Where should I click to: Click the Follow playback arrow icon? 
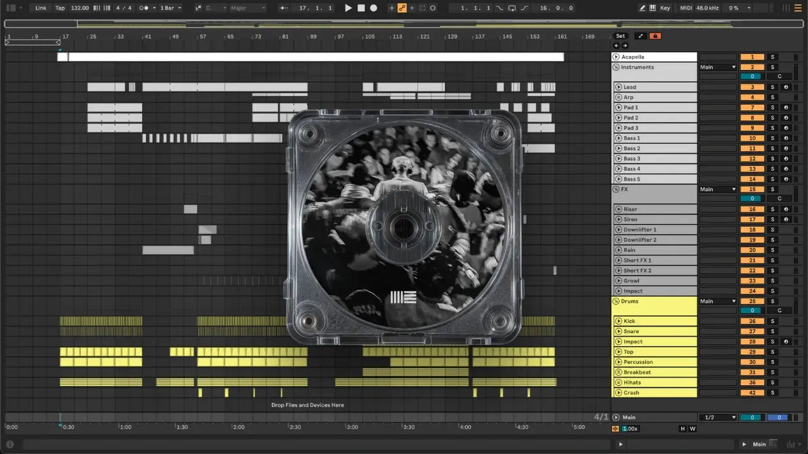coord(283,8)
